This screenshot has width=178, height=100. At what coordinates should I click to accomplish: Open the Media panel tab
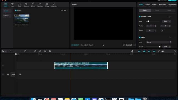click(6, 5)
